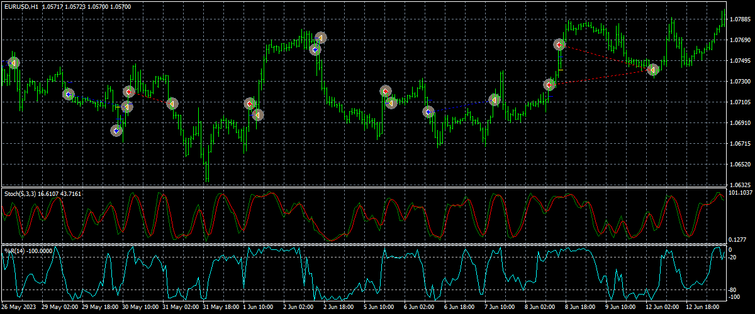Viewport: 755px width, 314px height.
Task: Click red sell marker near 5 Jun 10:00
Action: click(386, 91)
